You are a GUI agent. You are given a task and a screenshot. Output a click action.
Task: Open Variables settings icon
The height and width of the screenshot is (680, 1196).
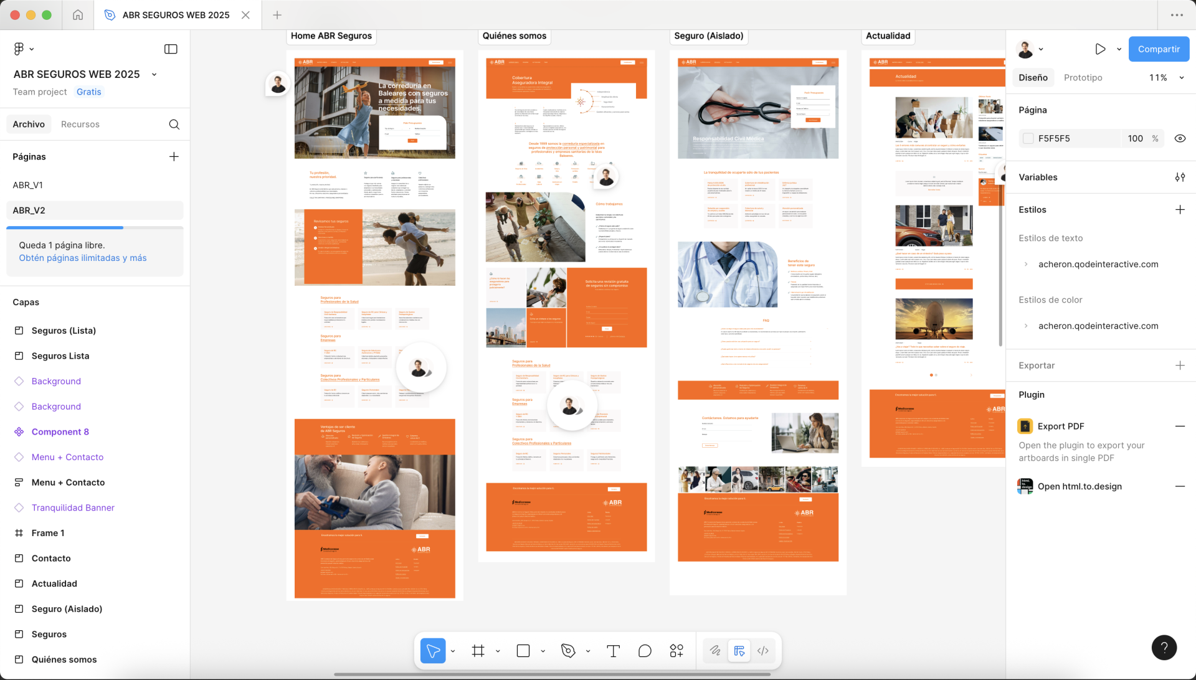(x=1180, y=177)
